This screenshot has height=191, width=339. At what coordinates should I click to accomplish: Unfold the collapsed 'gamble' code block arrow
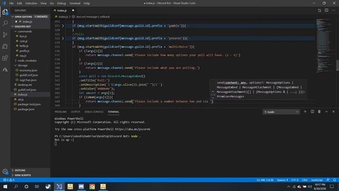tap(63, 26)
